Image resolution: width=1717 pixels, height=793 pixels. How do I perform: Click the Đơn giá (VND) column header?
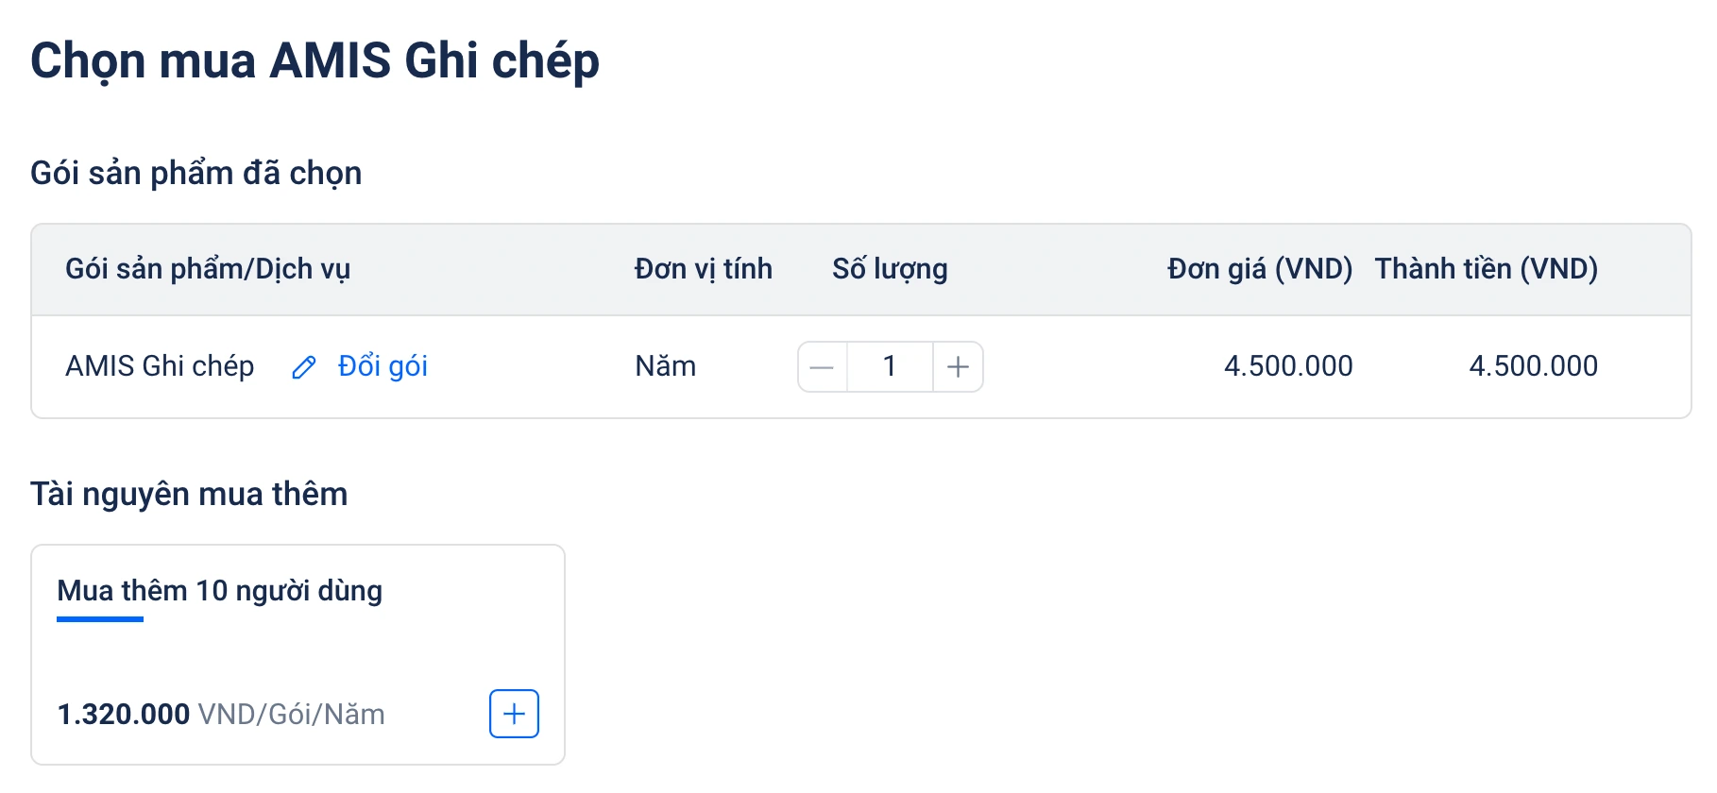pos(1259,269)
